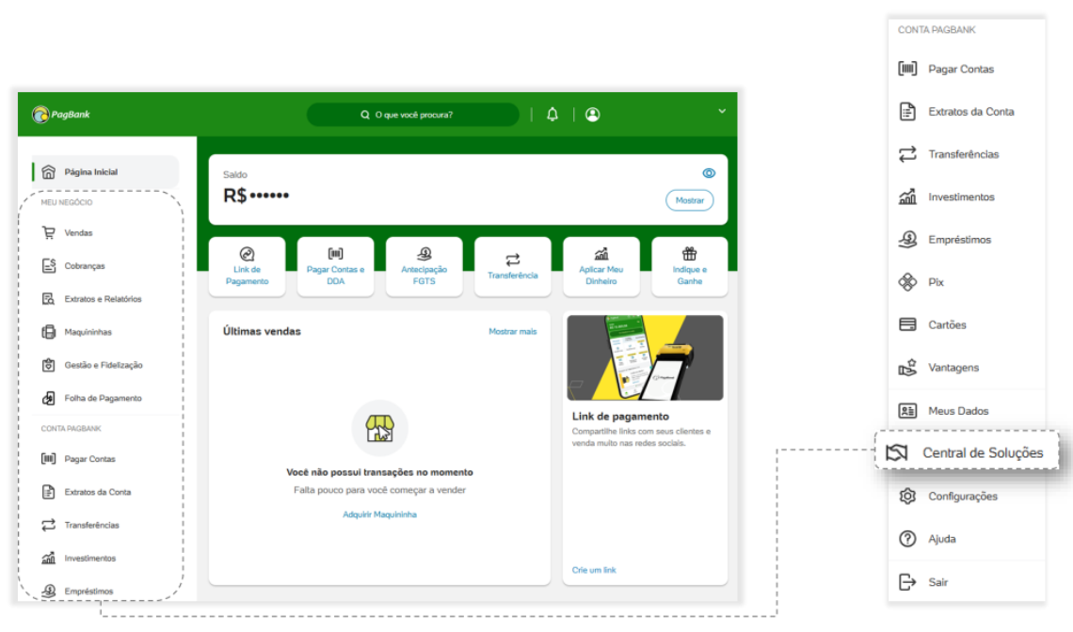Open Pagar Contas in left sidebar
Image resolution: width=1073 pixels, height=632 pixels.
point(78,458)
